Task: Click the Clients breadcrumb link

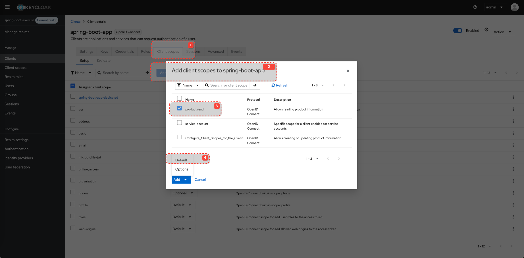Action: coord(75,22)
